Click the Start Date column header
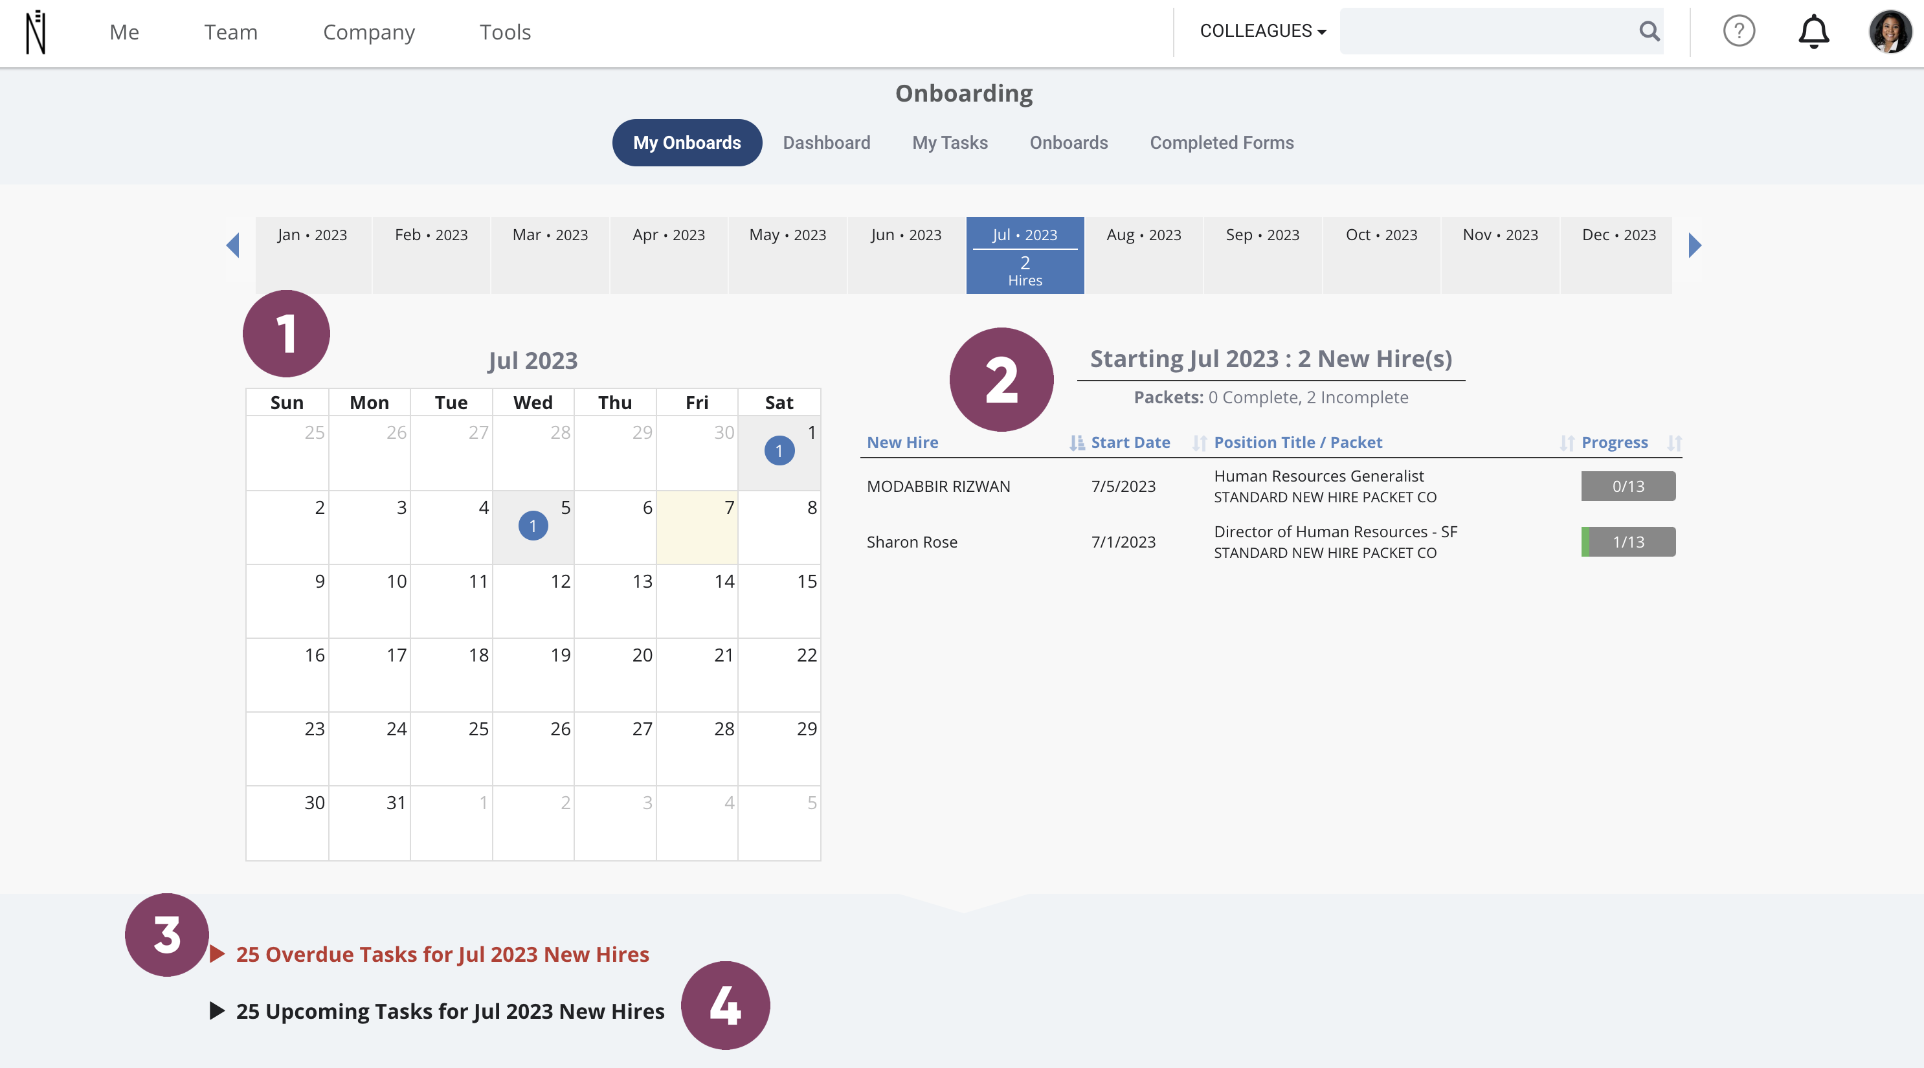The height and width of the screenshot is (1068, 1924). tap(1130, 443)
